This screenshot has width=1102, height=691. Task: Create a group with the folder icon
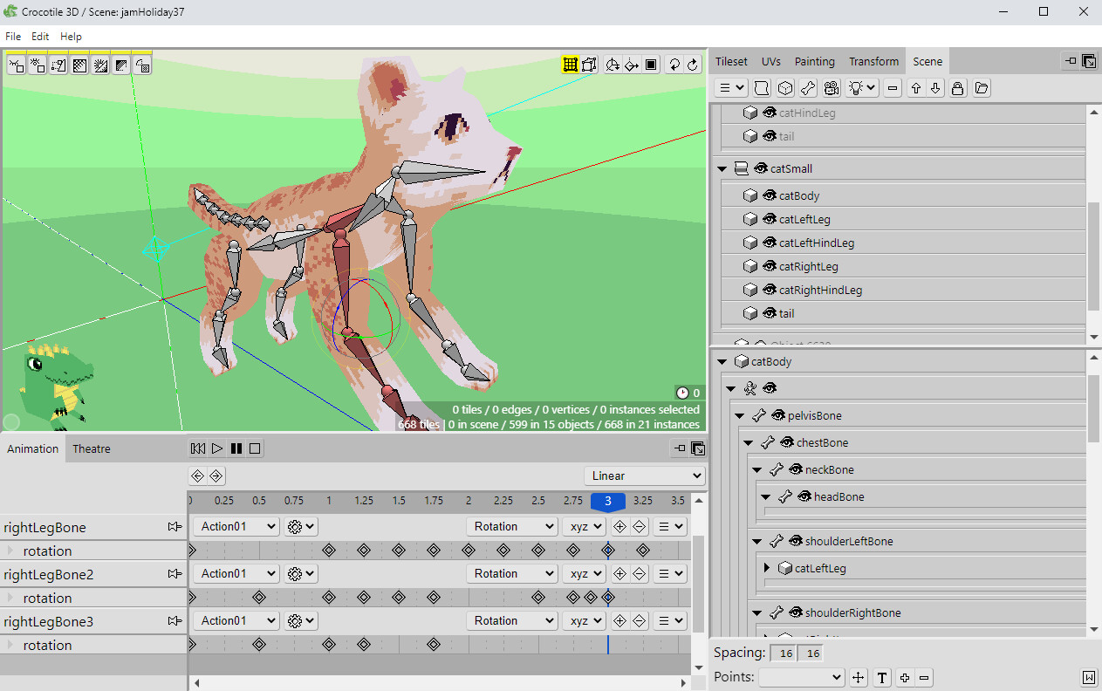pos(981,87)
